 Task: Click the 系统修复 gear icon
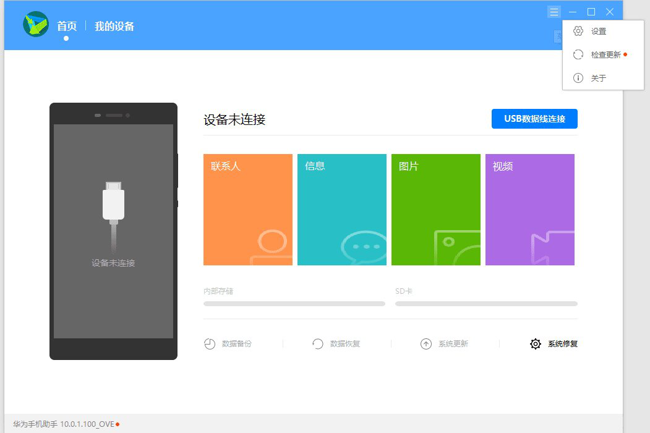pyautogui.click(x=536, y=343)
